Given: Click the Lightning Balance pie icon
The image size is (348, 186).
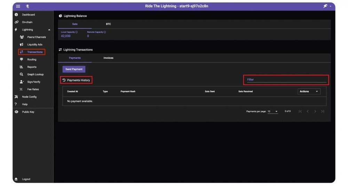Looking at the screenshot, I should (x=60, y=16).
